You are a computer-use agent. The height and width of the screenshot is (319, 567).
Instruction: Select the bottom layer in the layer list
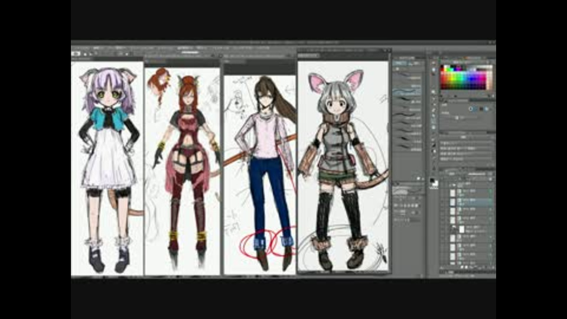coord(470,263)
